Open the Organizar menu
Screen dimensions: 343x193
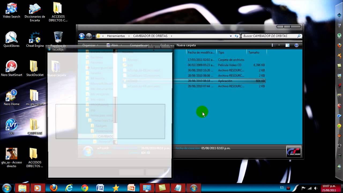click(x=90, y=45)
